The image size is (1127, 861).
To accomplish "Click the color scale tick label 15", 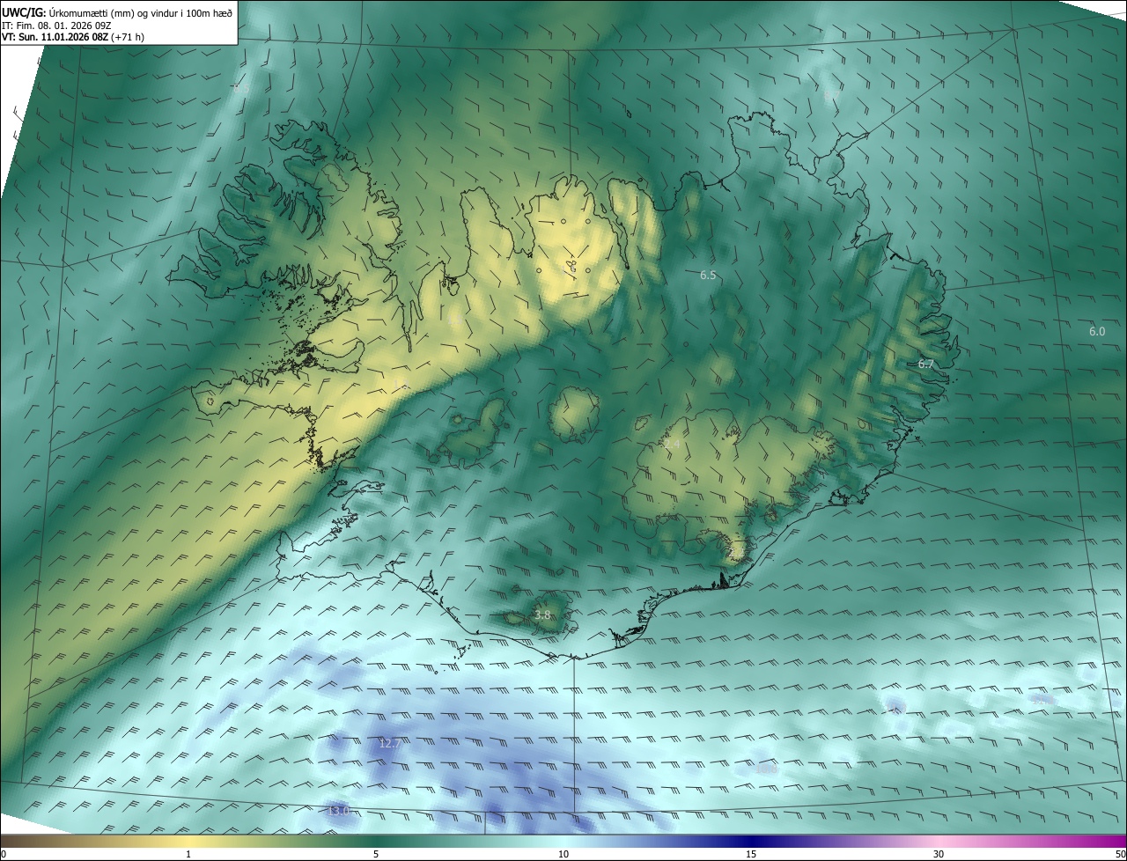I will [751, 854].
